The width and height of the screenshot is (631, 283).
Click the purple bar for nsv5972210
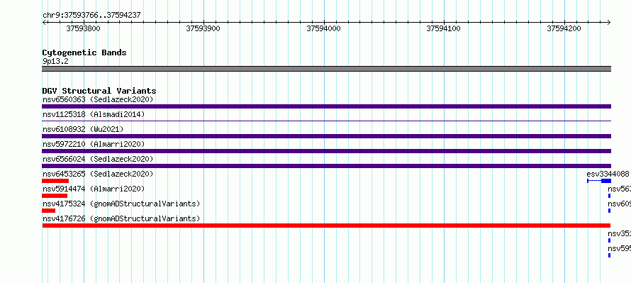pos(326,151)
